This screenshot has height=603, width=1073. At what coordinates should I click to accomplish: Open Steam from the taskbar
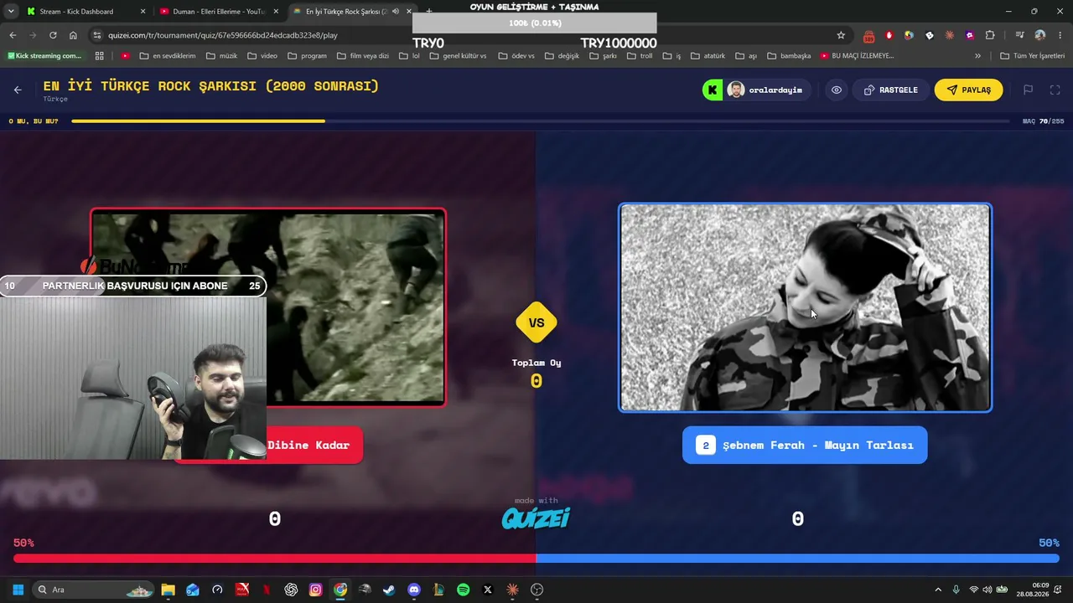coord(389,590)
